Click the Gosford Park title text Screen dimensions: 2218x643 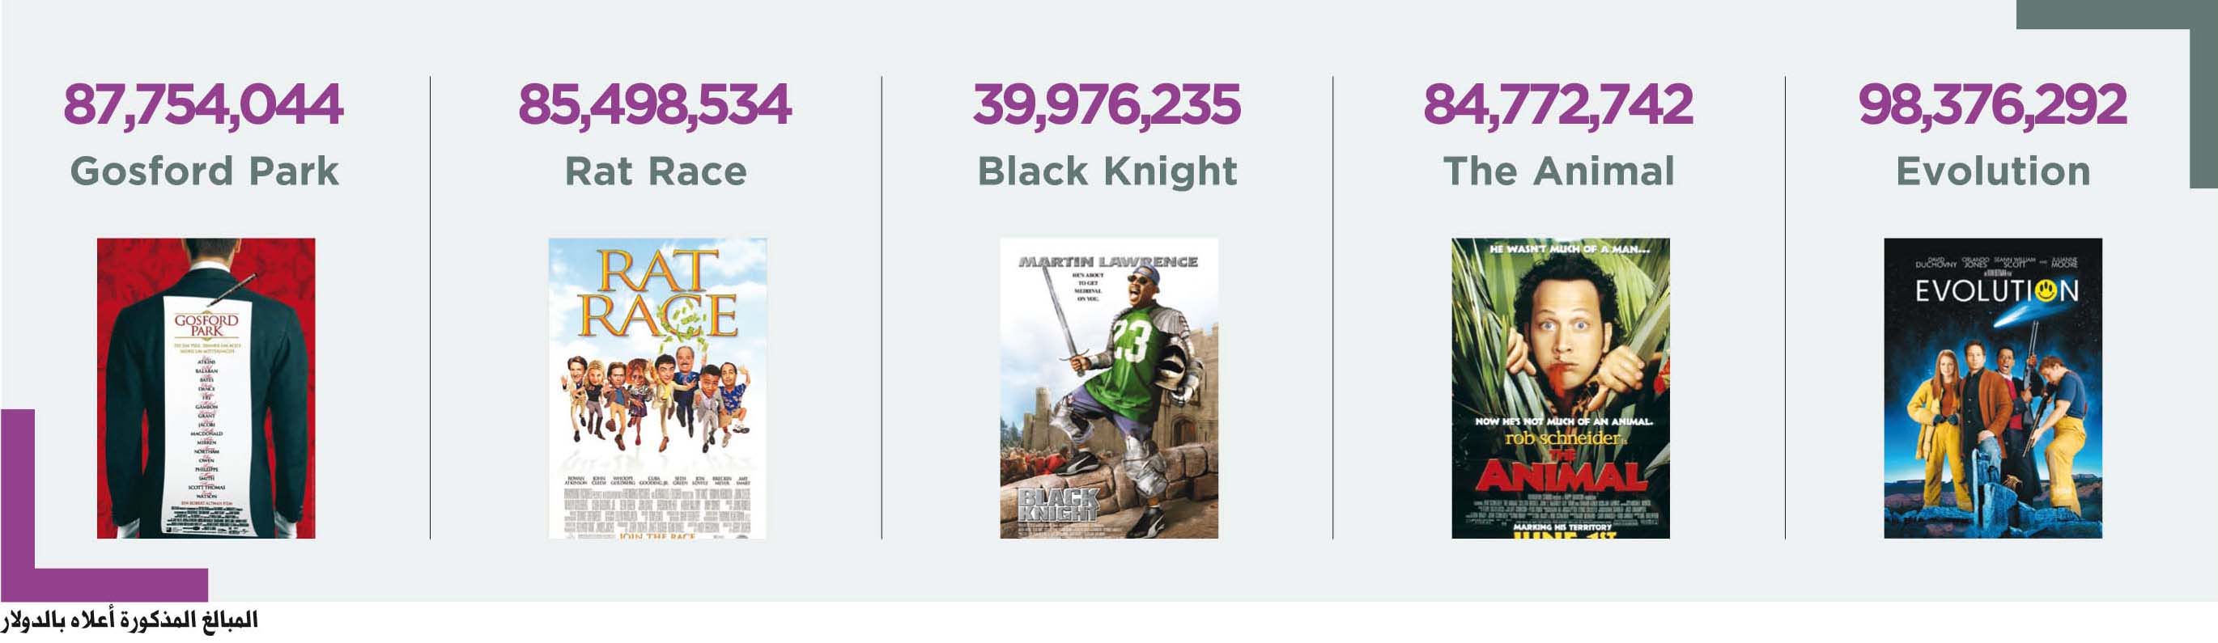pyautogui.click(x=205, y=171)
